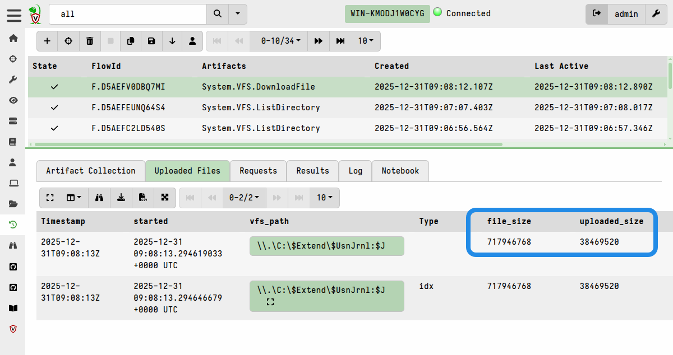Open the 0-10/34 page range dropdown
This screenshot has height=355, width=673.
(280, 41)
